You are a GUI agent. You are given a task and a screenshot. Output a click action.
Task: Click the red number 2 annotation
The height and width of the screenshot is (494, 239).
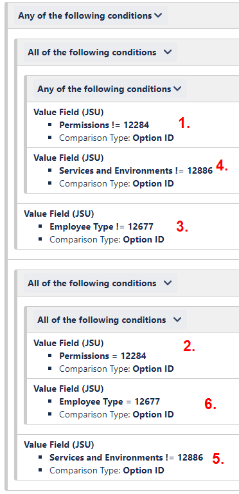coord(189,347)
